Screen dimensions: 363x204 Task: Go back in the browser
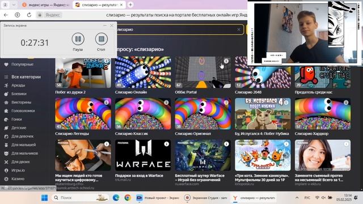[x=6, y=15]
